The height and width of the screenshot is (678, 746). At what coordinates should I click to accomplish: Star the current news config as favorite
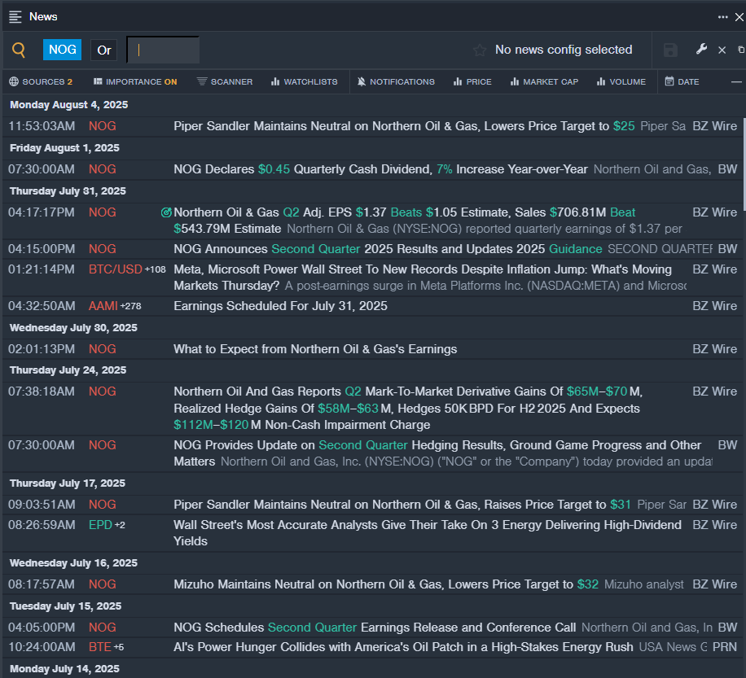(x=480, y=50)
